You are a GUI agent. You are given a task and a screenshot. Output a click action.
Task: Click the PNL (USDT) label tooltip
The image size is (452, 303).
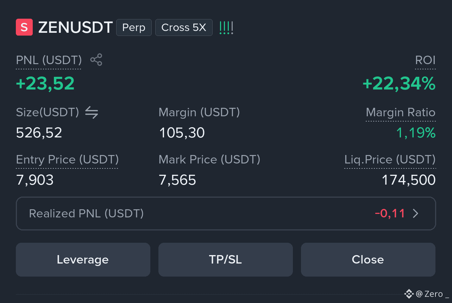click(x=49, y=60)
